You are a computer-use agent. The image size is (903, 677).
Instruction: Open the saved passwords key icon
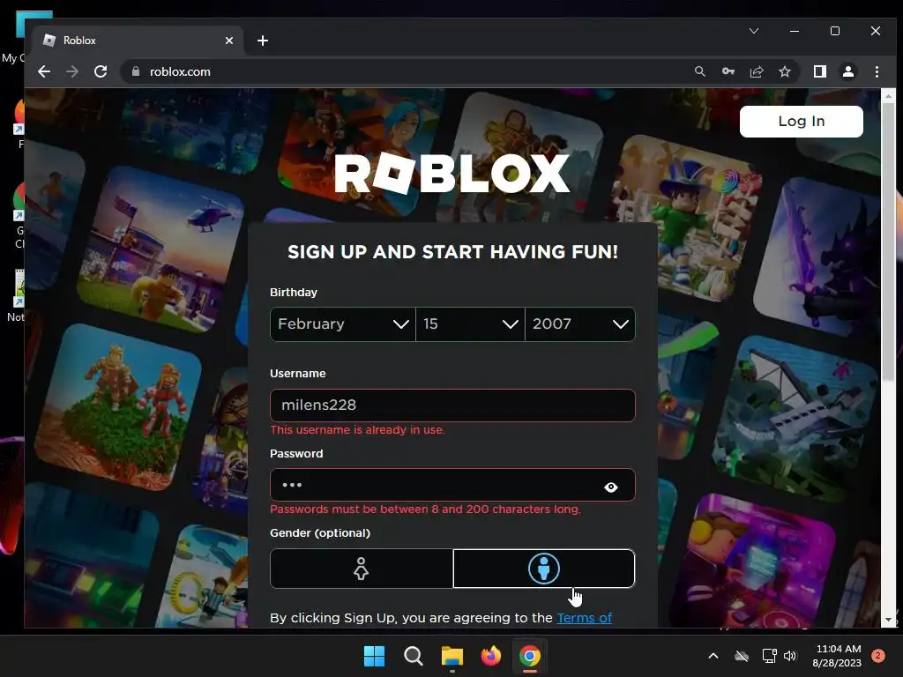(728, 71)
